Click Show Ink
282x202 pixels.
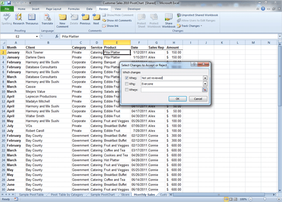pyautogui.click(x=110, y=26)
